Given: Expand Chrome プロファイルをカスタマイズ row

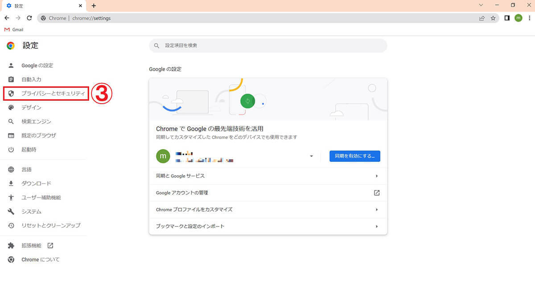Looking at the screenshot, I should coord(268,210).
